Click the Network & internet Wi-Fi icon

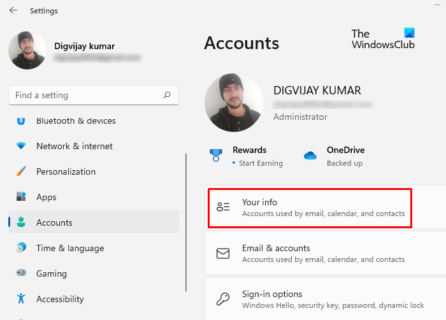tap(21, 146)
